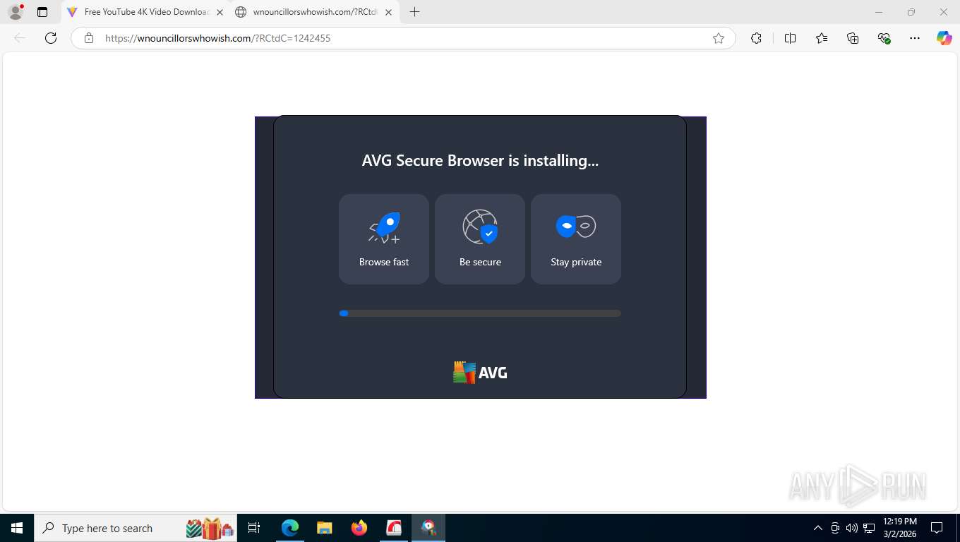The width and height of the screenshot is (960, 542).
Task: Open Task View in taskbar
Action: [x=254, y=528]
